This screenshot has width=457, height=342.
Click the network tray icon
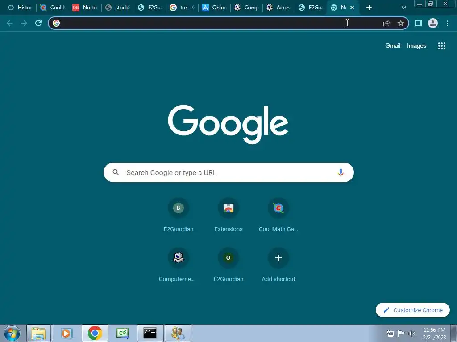390,334
